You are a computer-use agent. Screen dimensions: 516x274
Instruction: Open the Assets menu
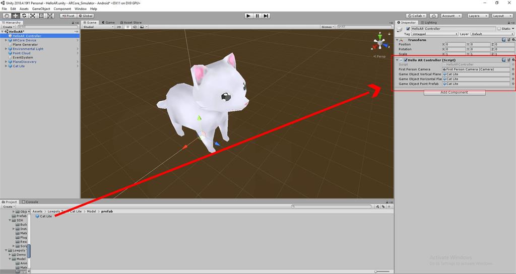coord(24,9)
